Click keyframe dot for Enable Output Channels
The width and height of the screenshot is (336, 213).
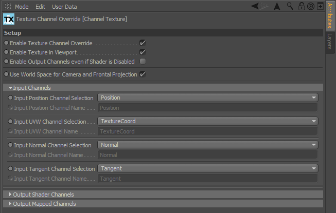point(6,61)
